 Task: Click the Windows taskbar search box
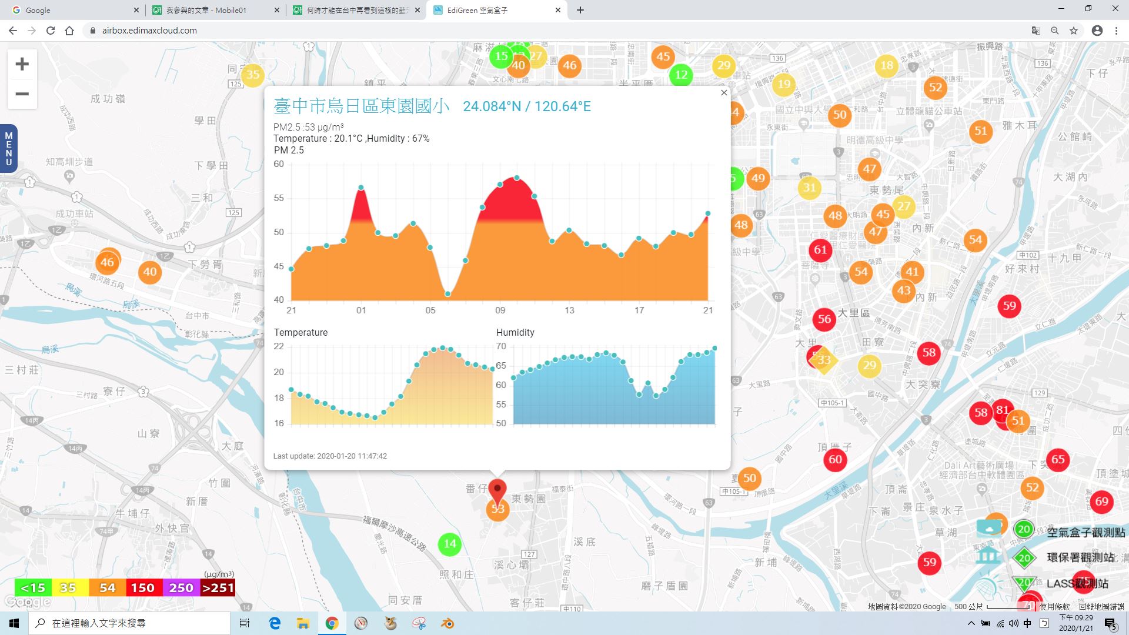[129, 623]
